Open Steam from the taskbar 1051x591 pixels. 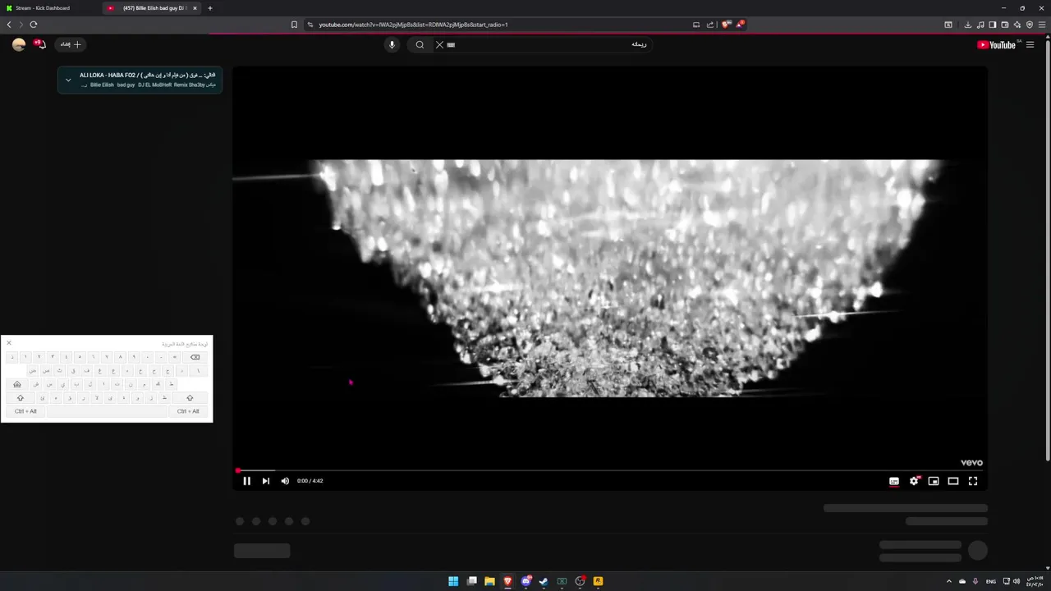click(x=544, y=581)
